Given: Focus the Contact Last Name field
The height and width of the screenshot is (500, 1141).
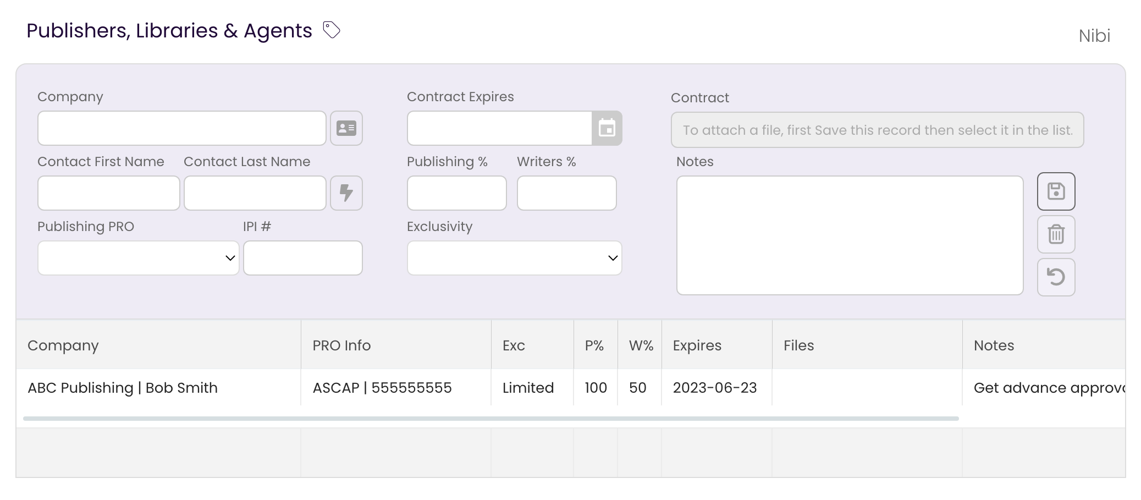Looking at the screenshot, I should point(255,193).
